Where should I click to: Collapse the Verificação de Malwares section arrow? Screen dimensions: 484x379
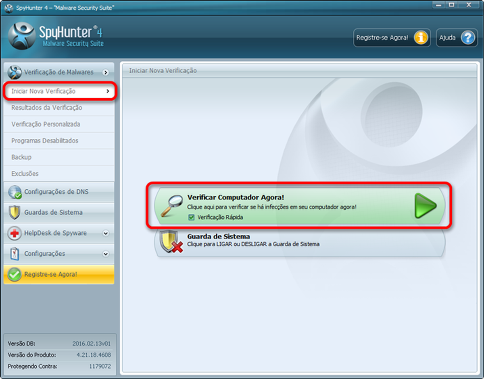tap(106, 72)
